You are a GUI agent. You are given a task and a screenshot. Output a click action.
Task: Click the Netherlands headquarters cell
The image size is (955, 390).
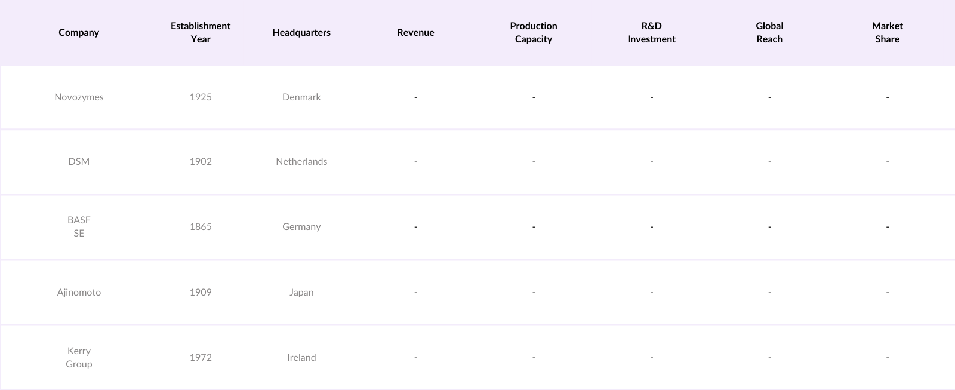(301, 161)
